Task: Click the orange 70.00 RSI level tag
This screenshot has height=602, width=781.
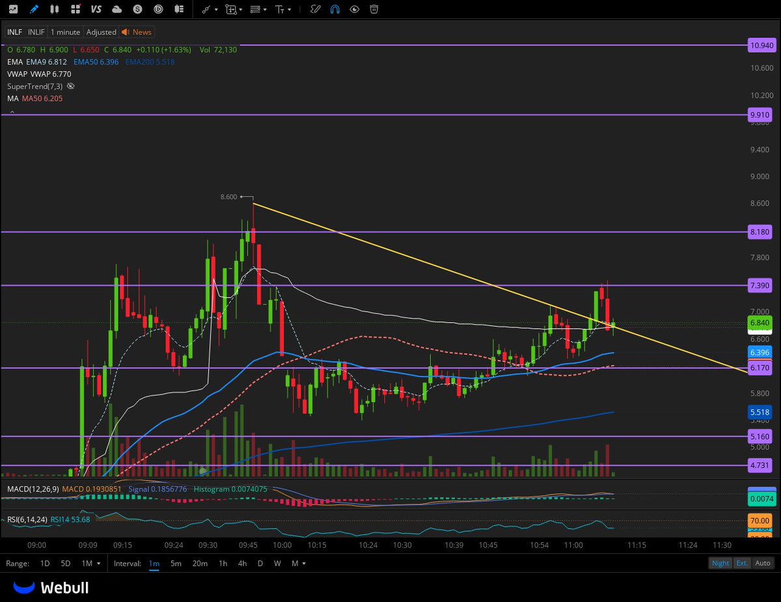Action: (x=760, y=521)
